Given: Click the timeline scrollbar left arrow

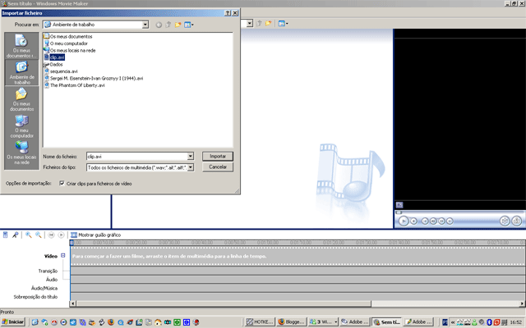Looking at the screenshot, I should tap(73, 303).
